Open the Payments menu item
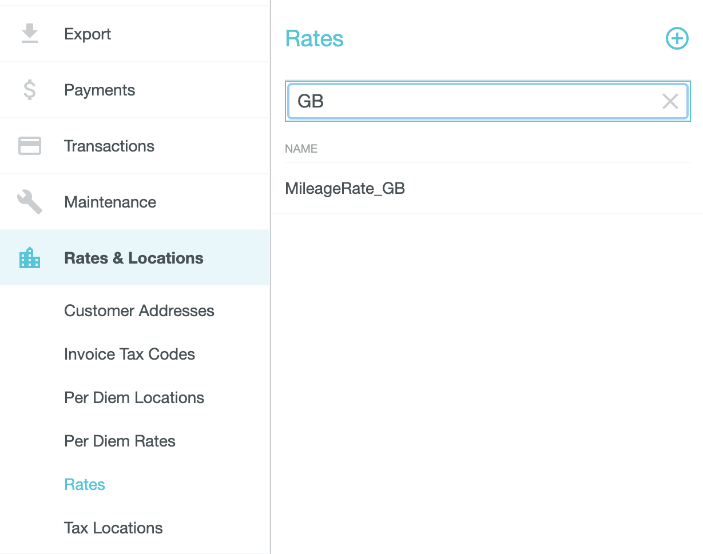Viewport: 703px width, 554px height. (100, 90)
